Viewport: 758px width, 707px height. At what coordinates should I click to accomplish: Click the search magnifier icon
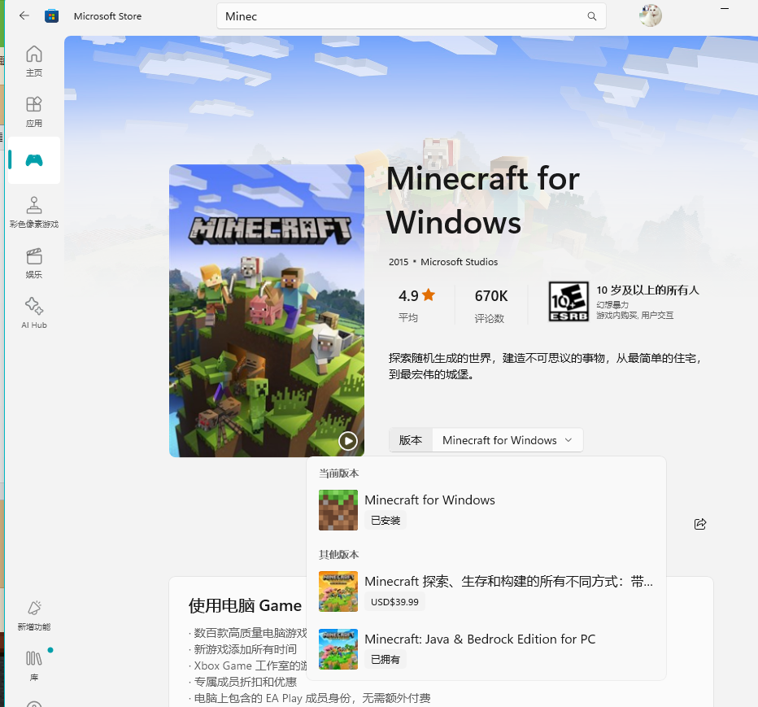592,16
